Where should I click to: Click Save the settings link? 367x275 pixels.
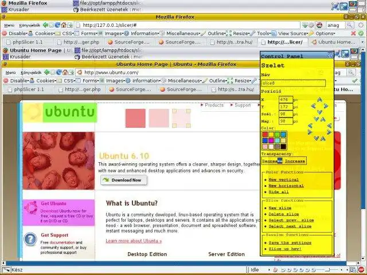[x=290, y=243]
